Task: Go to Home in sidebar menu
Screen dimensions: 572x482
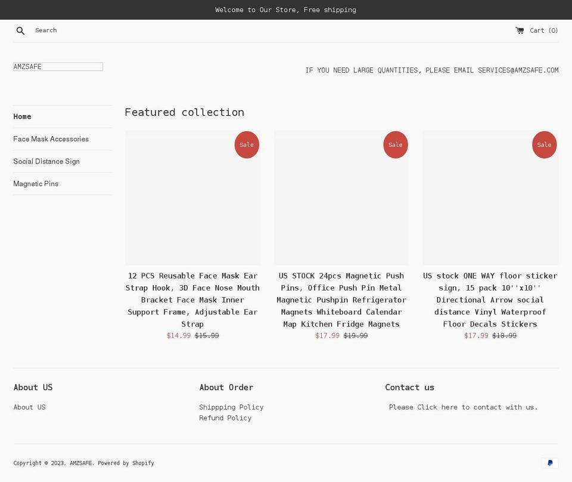Action: (22, 116)
